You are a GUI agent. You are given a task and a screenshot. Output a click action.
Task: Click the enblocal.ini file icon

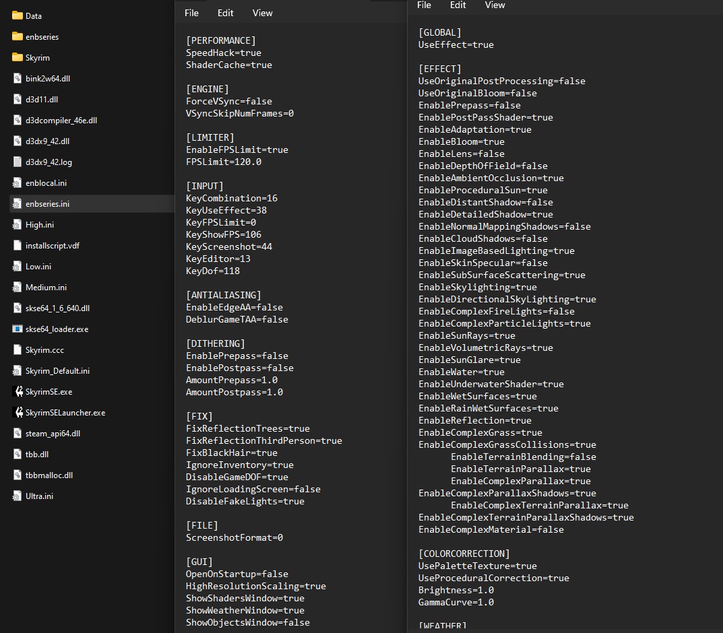click(18, 182)
